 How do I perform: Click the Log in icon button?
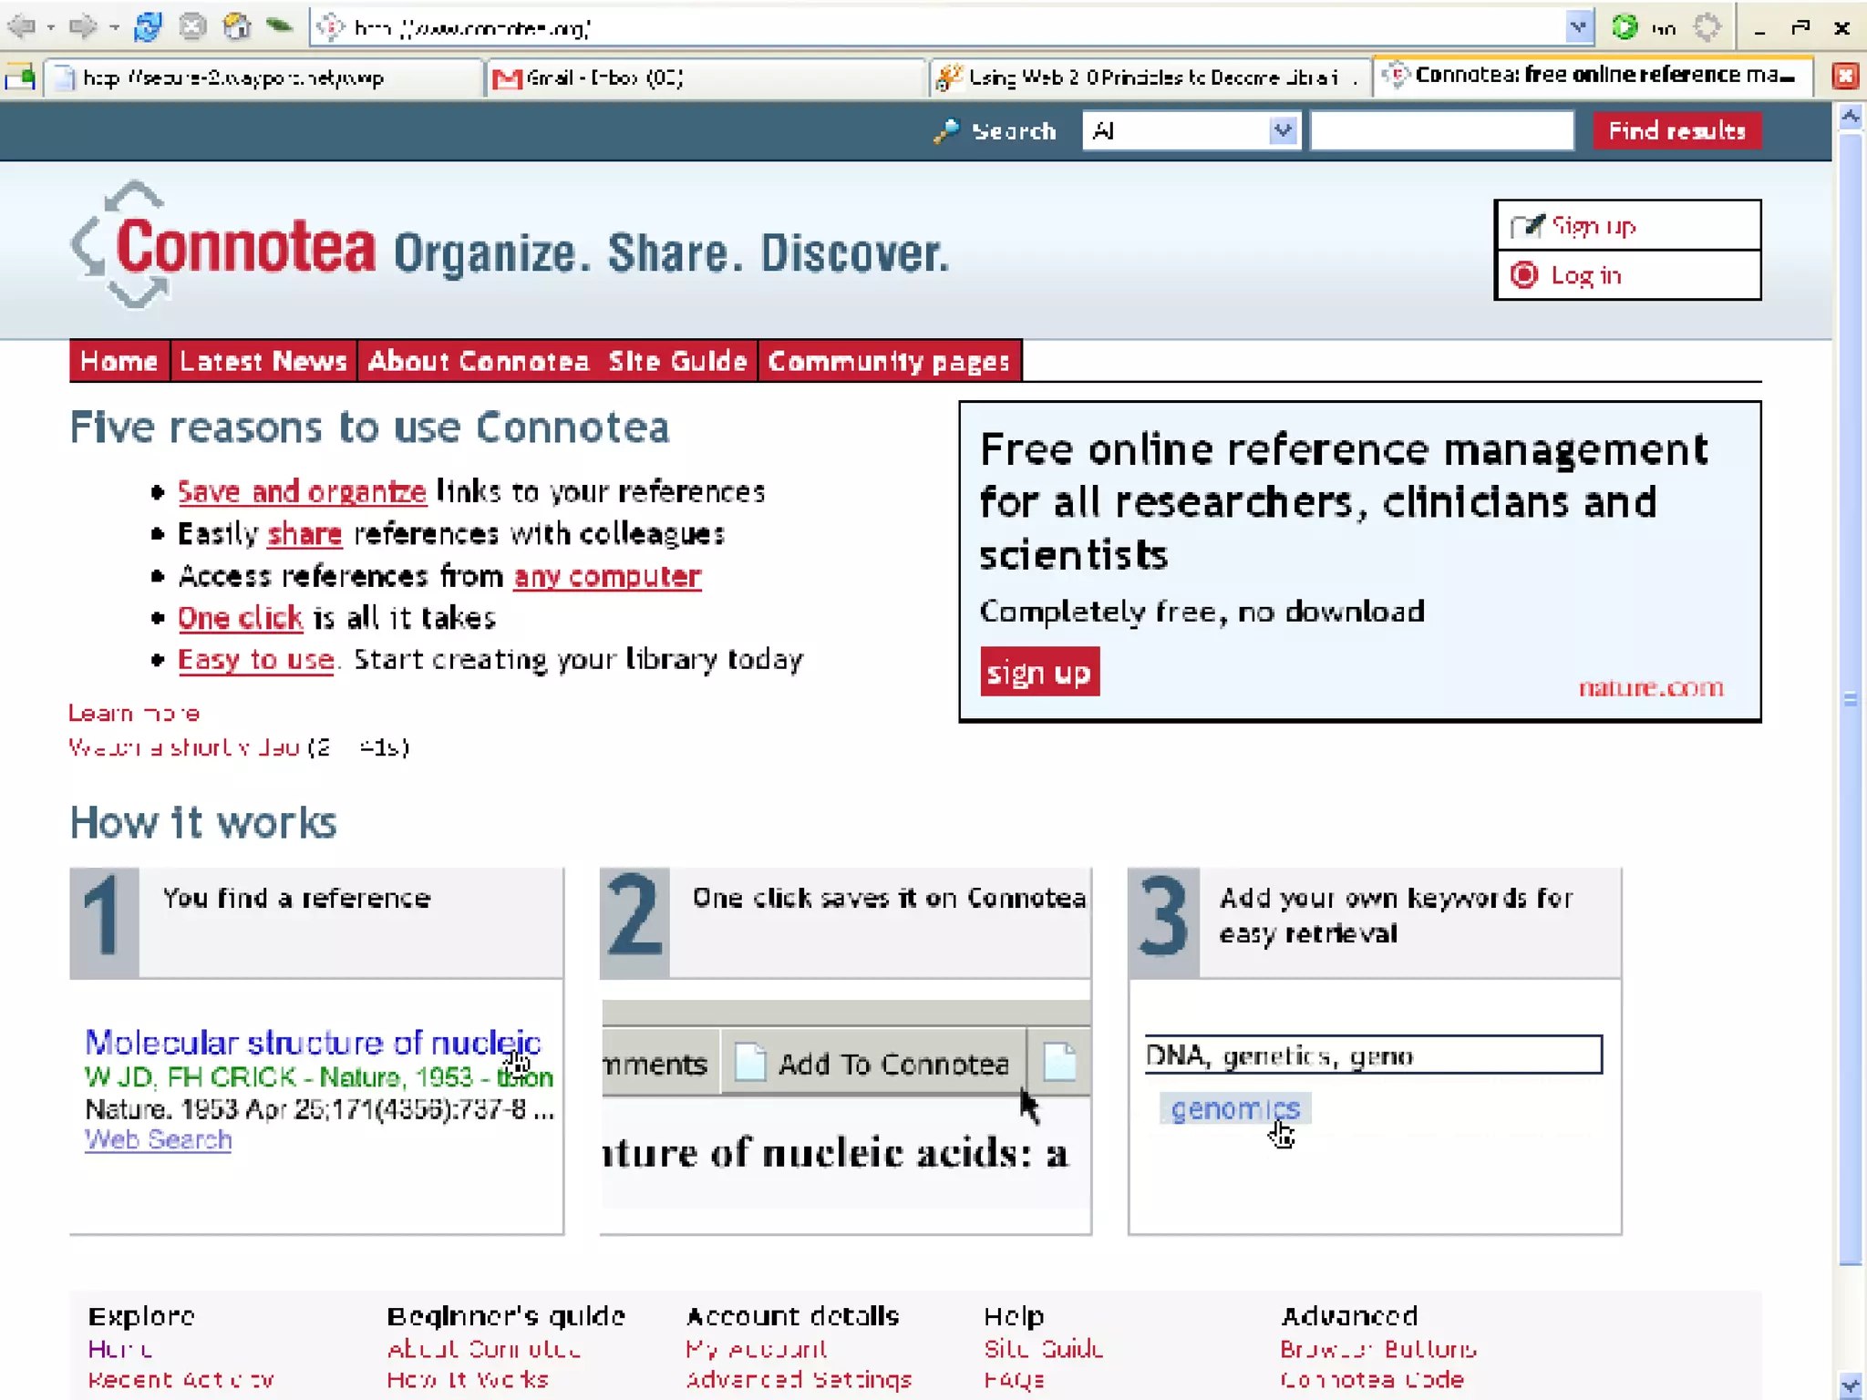(1524, 275)
